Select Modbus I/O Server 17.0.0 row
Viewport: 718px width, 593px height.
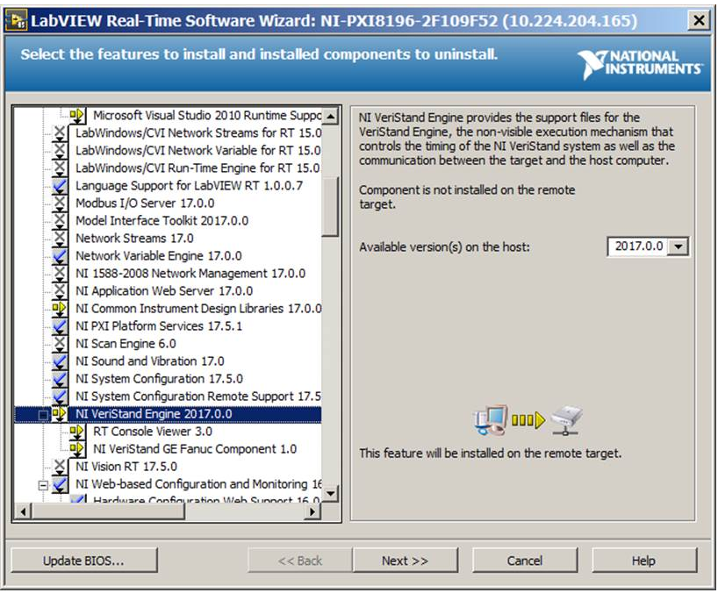click(145, 203)
